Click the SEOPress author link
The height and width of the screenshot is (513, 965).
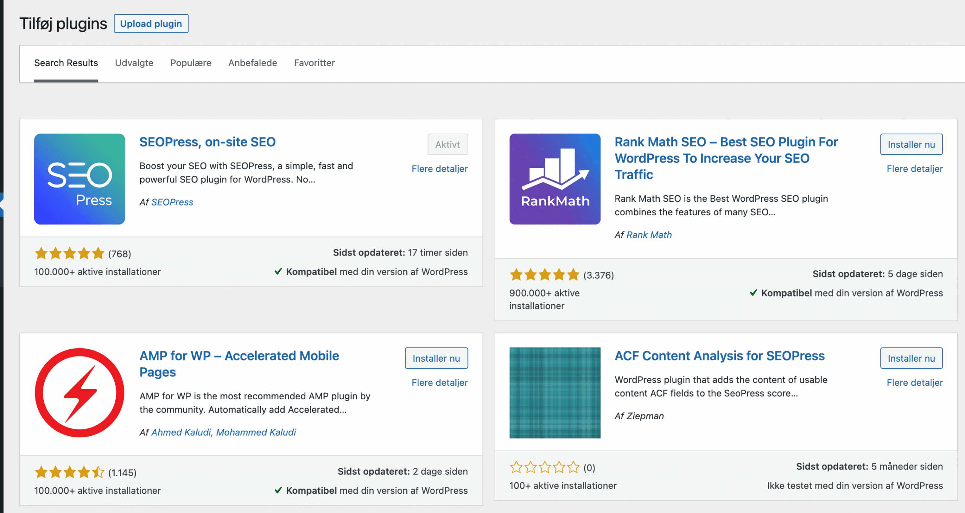172,202
